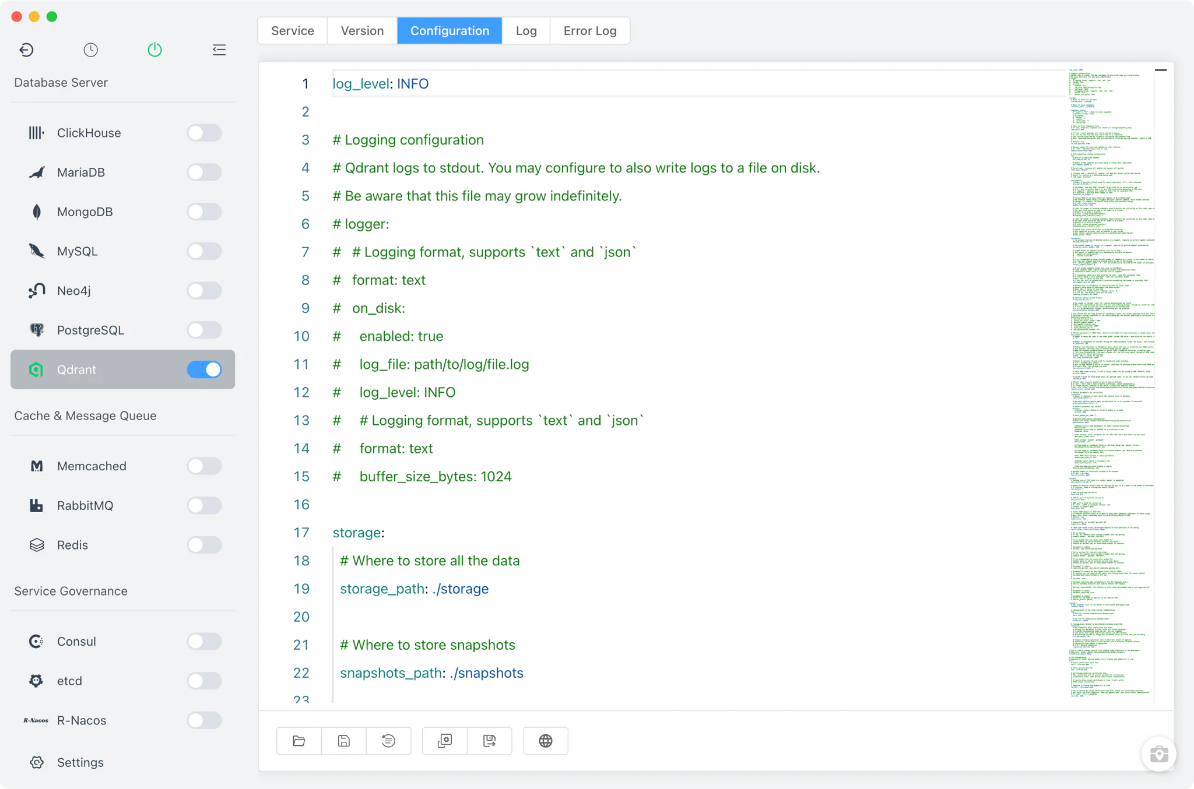Viewport: 1194px width, 789px height.
Task: Enable the Memcached toggle
Action: pyautogui.click(x=204, y=466)
